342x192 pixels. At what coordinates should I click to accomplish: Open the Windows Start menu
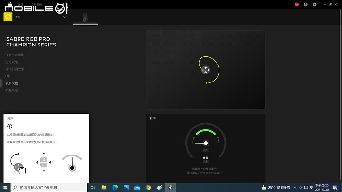(x=5, y=187)
